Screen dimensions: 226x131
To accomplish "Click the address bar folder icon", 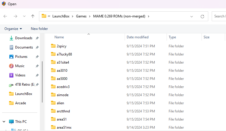I will click(x=44, y=16).
